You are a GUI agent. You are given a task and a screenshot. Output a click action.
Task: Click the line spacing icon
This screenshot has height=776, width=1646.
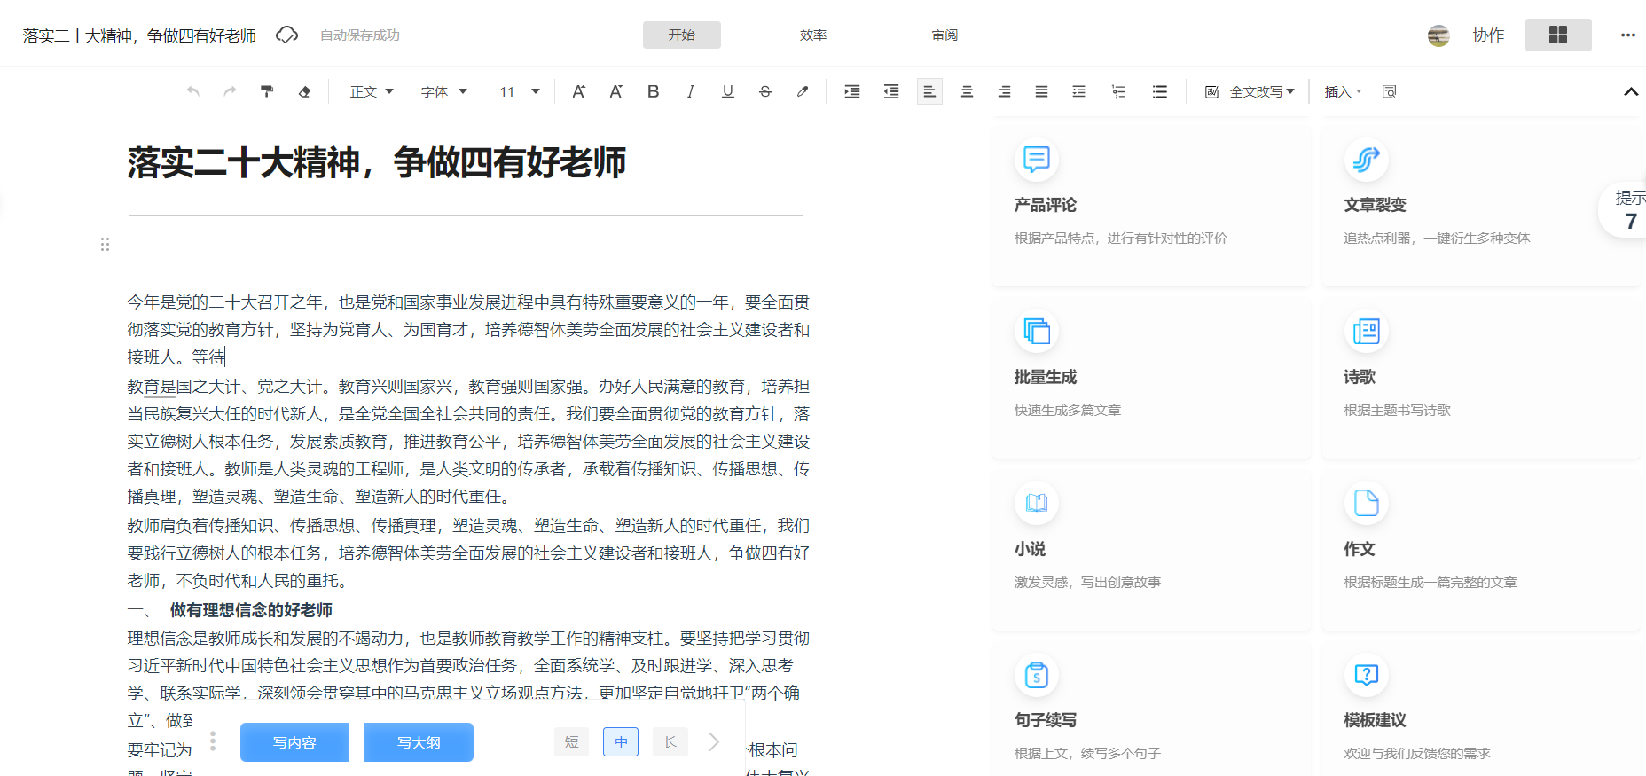coord(1078,91)
